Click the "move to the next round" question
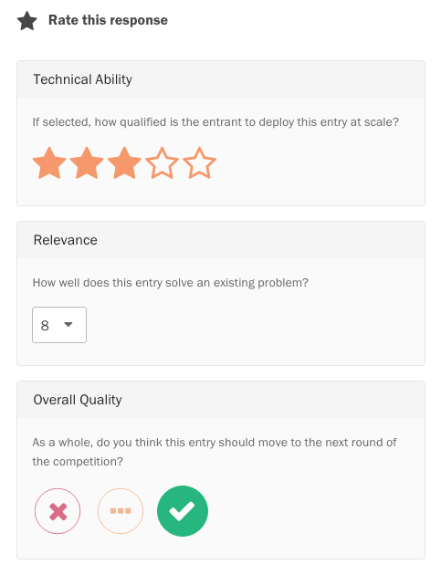 point(215,452)
